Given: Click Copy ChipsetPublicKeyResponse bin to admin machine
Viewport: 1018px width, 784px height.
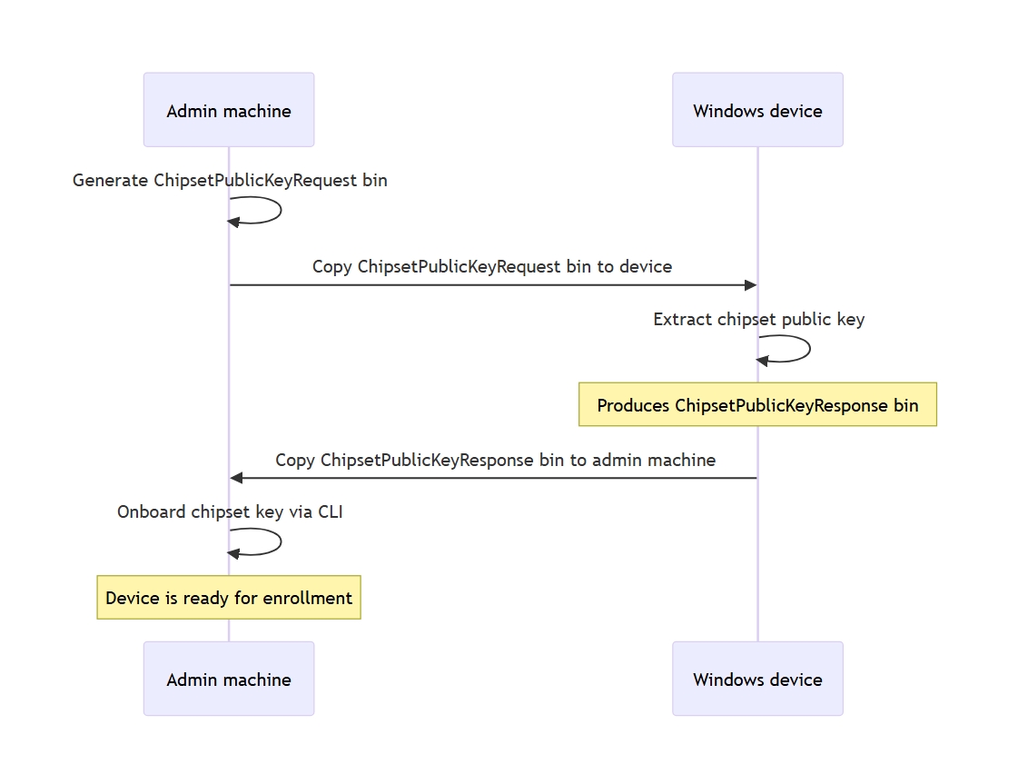Looking at the screenshot, I should click(x=495, y=460).
